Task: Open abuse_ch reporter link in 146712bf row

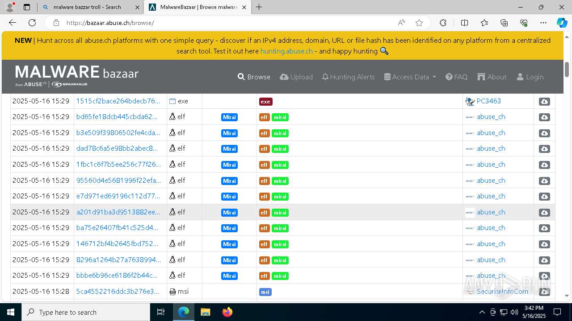Action: pos(491,243)
